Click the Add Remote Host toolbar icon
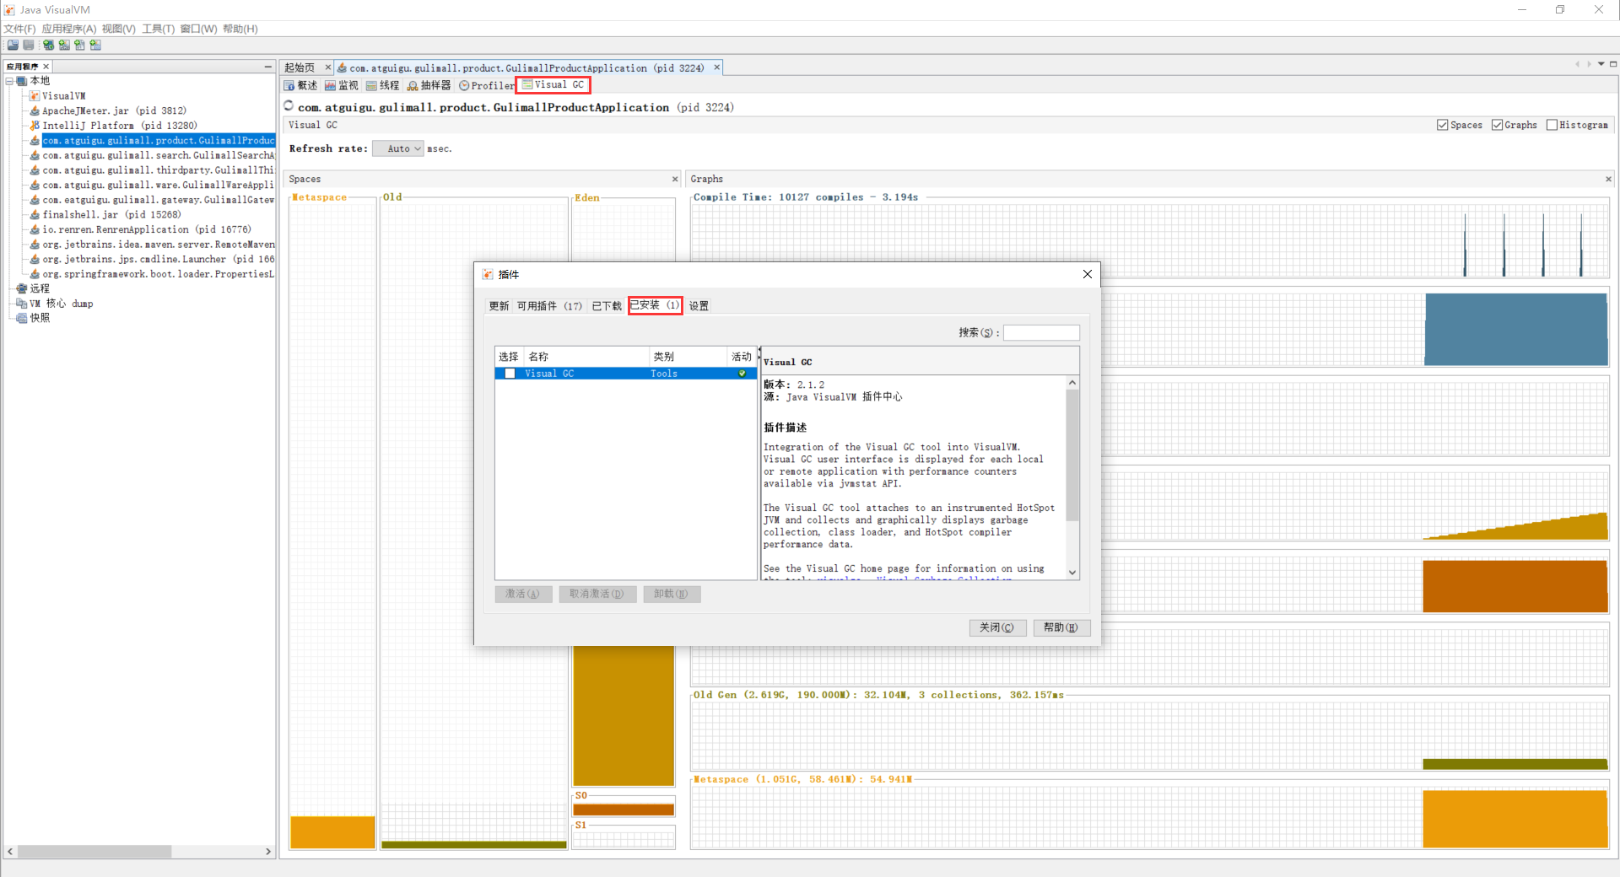Viewport: 1620px width, 877px height. [x=48, y=46]
